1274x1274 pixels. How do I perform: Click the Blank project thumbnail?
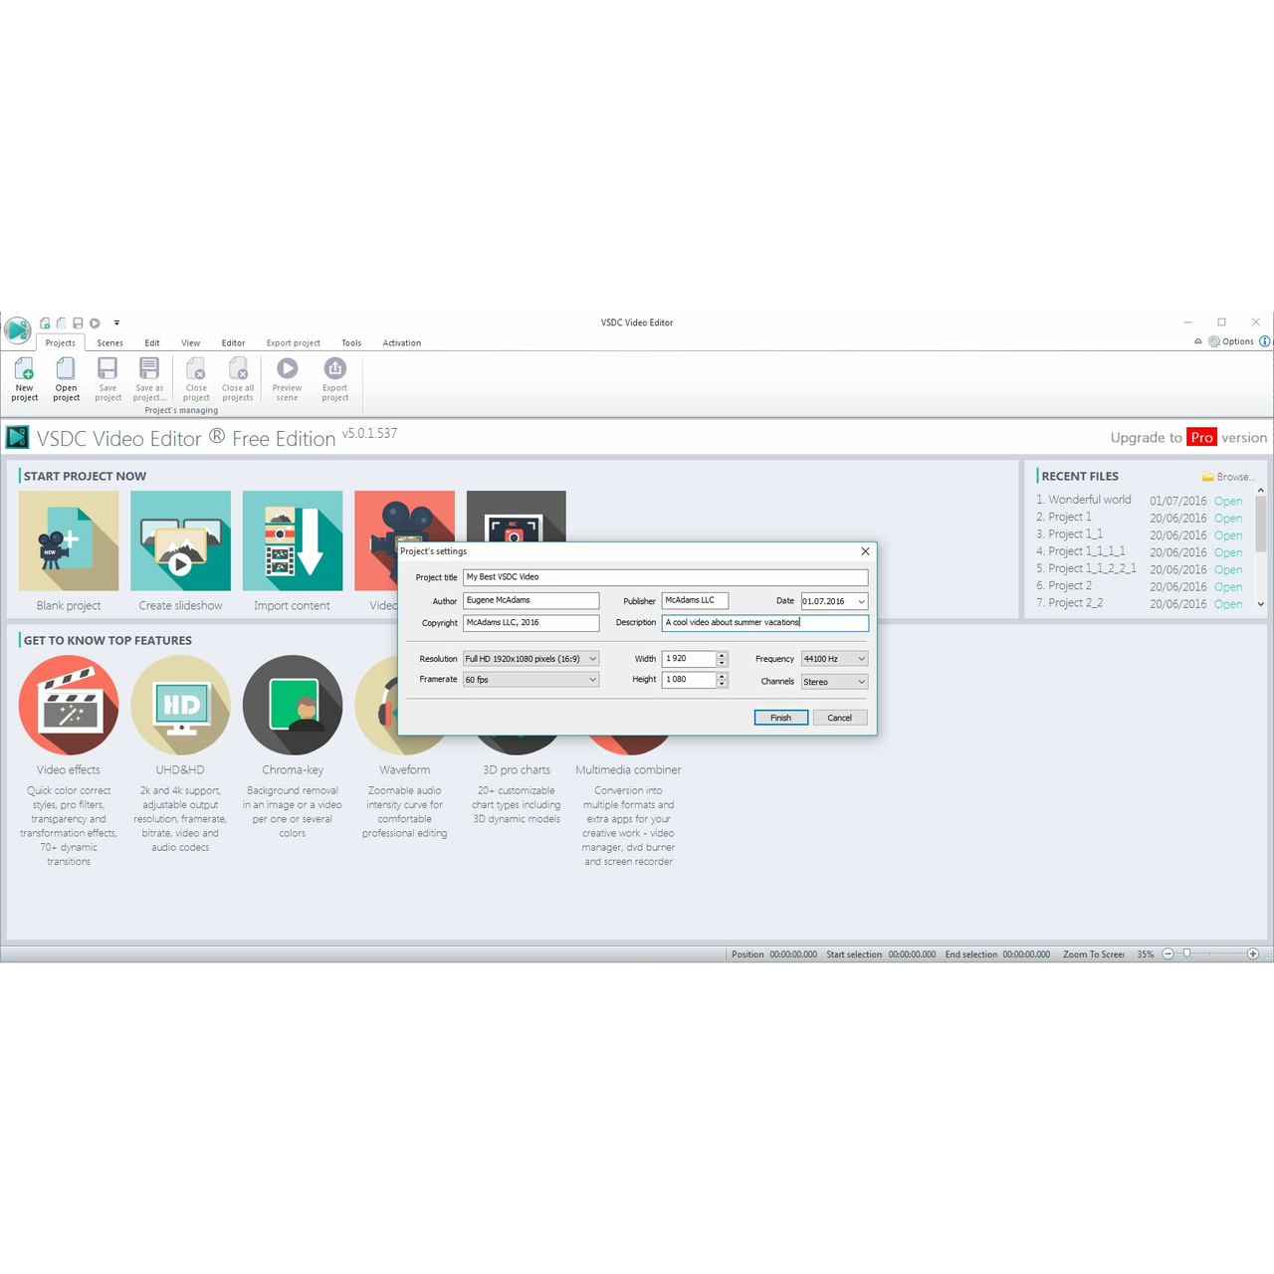tap(68, 540)
